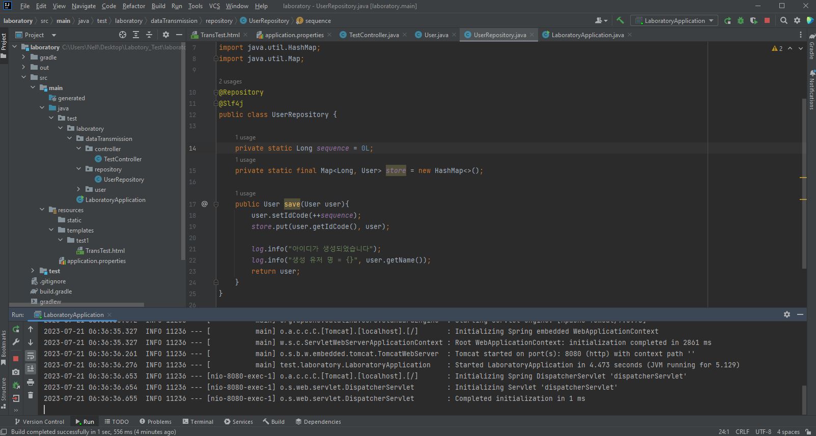Open code-with-me user dropdown
The width and height of the screenshot is (816, 436).
click(x=601, y=20)
